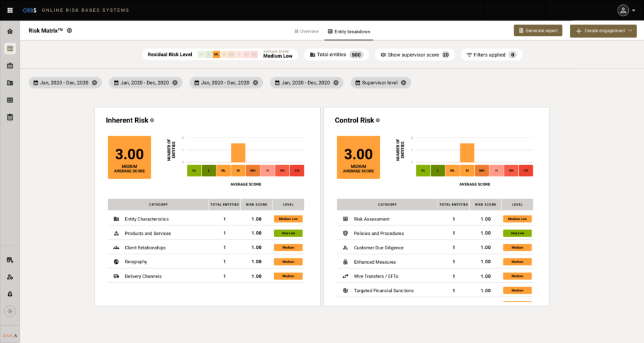The height and width of the screenshot is (343, 644).
Task: Expand the Create engagement dropdown chevron
Action: pyautogui.click(x=630, y=31)
